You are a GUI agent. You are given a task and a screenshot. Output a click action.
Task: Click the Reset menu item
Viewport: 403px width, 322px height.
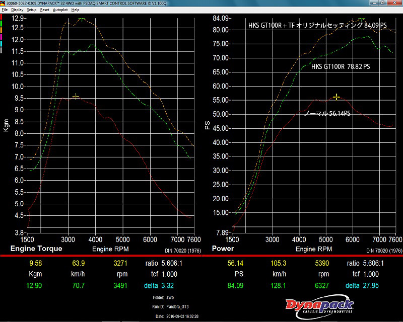45,10
